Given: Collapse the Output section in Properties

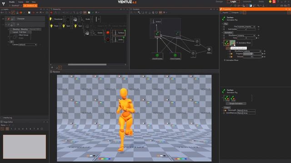Looking at the screenshot, I should [222, 107].
